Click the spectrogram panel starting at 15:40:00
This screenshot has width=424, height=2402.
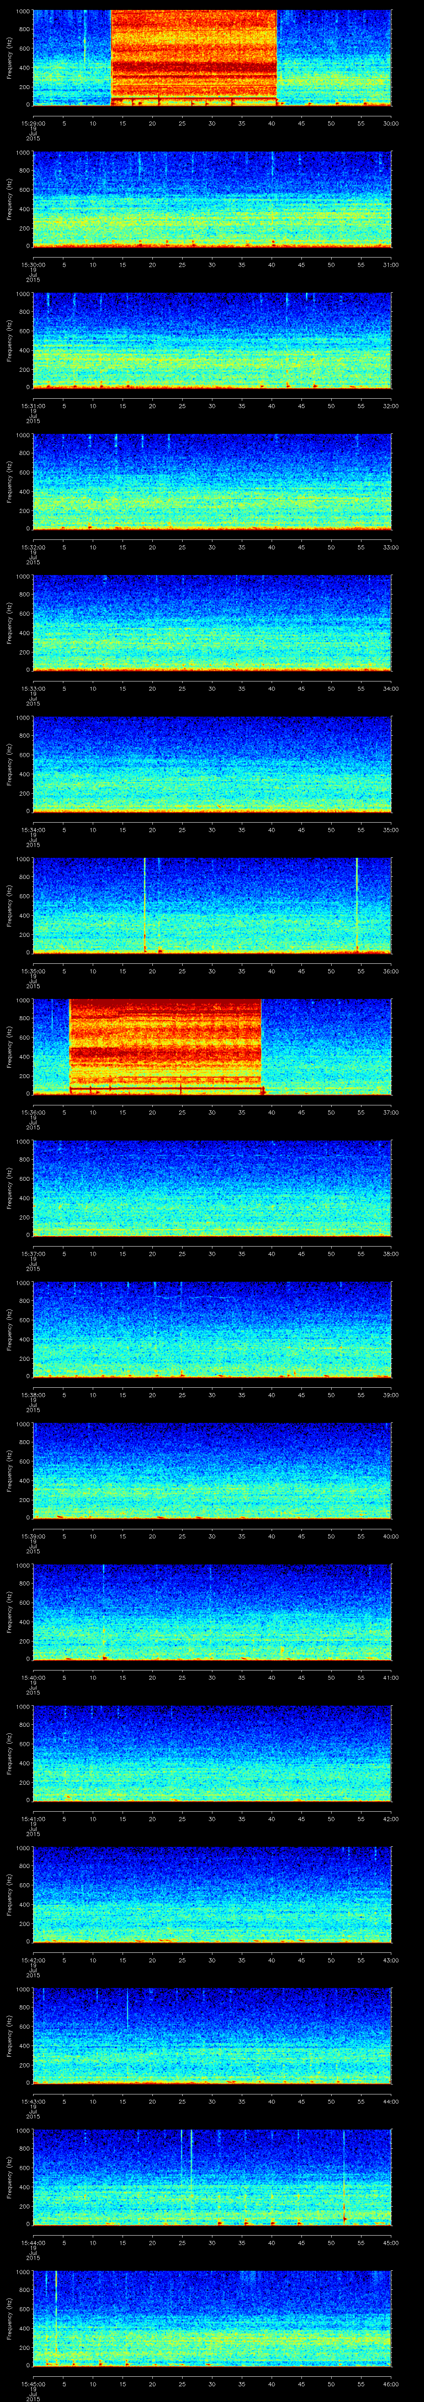click(x=212, y=1612)
